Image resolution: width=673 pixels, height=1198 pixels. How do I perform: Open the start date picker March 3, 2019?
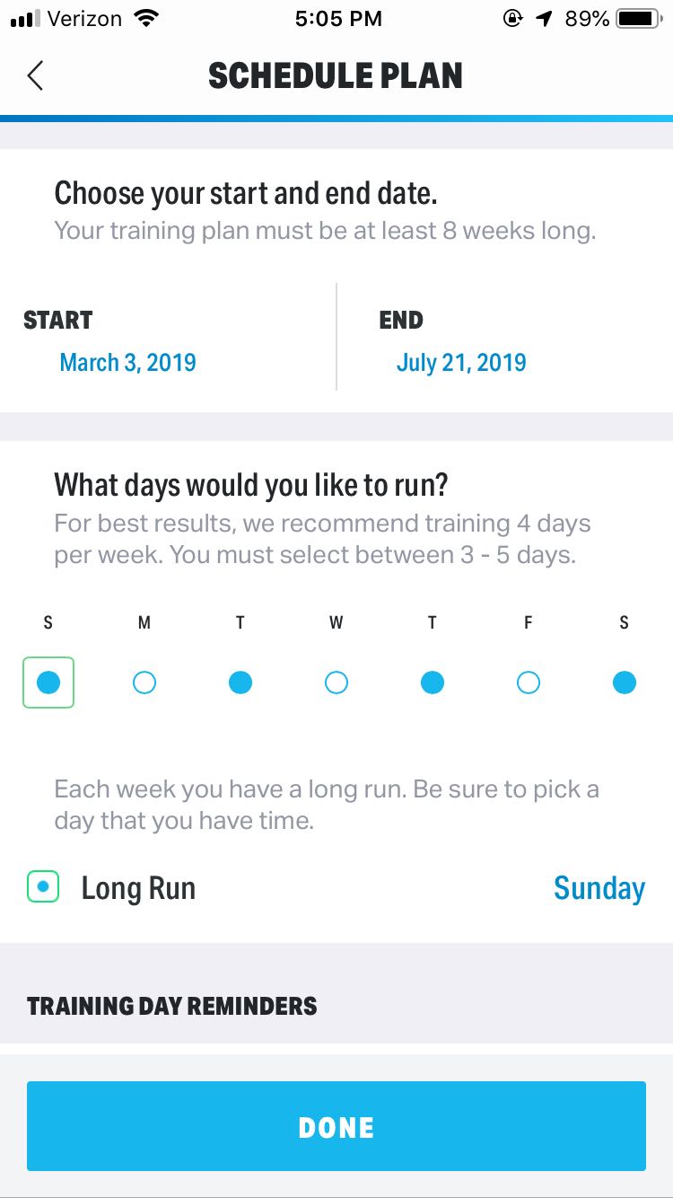tap(128, 363)
